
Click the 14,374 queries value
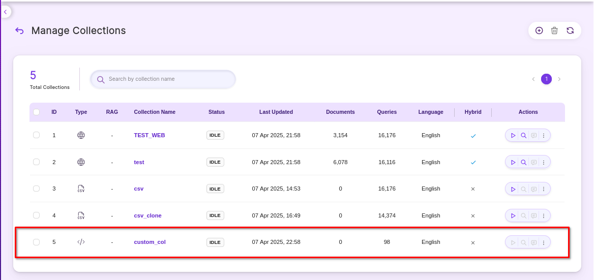click(x=387, y=215)
